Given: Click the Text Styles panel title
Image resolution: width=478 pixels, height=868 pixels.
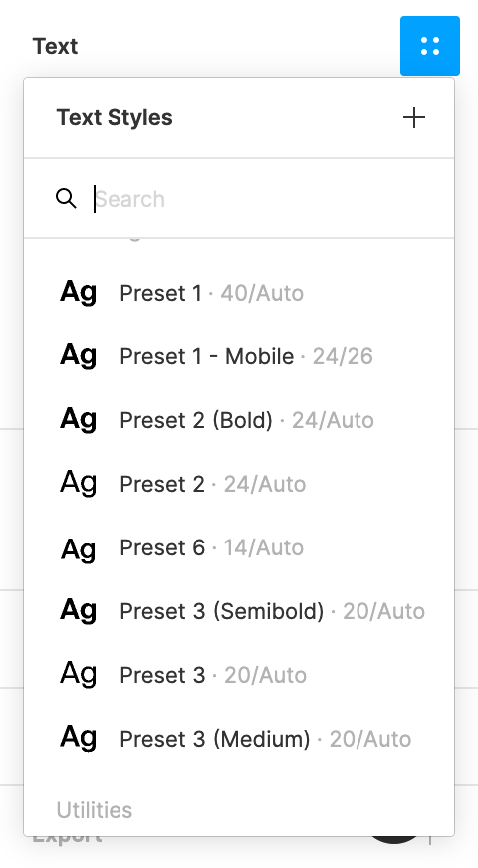Looking at the screenshot, I should coord(115,117).
